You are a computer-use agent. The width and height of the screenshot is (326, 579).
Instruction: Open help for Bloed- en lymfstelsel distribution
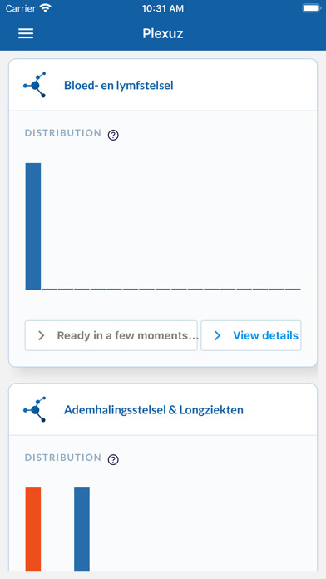113,135
